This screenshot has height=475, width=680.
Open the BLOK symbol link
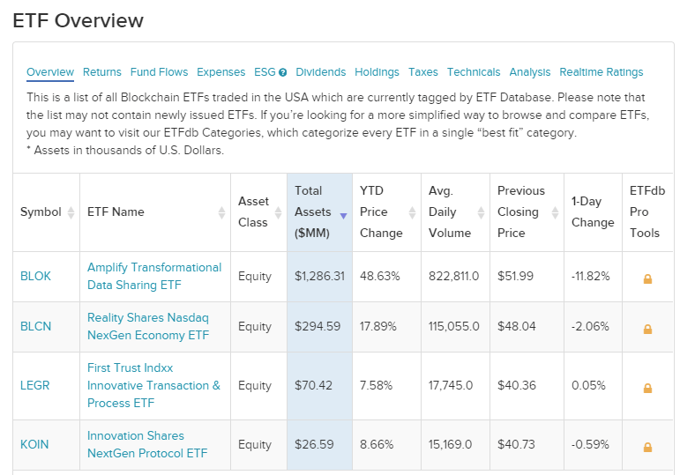[36, 276]
